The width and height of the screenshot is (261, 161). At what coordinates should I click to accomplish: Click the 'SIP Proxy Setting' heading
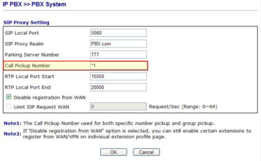[x=26, y=23]
